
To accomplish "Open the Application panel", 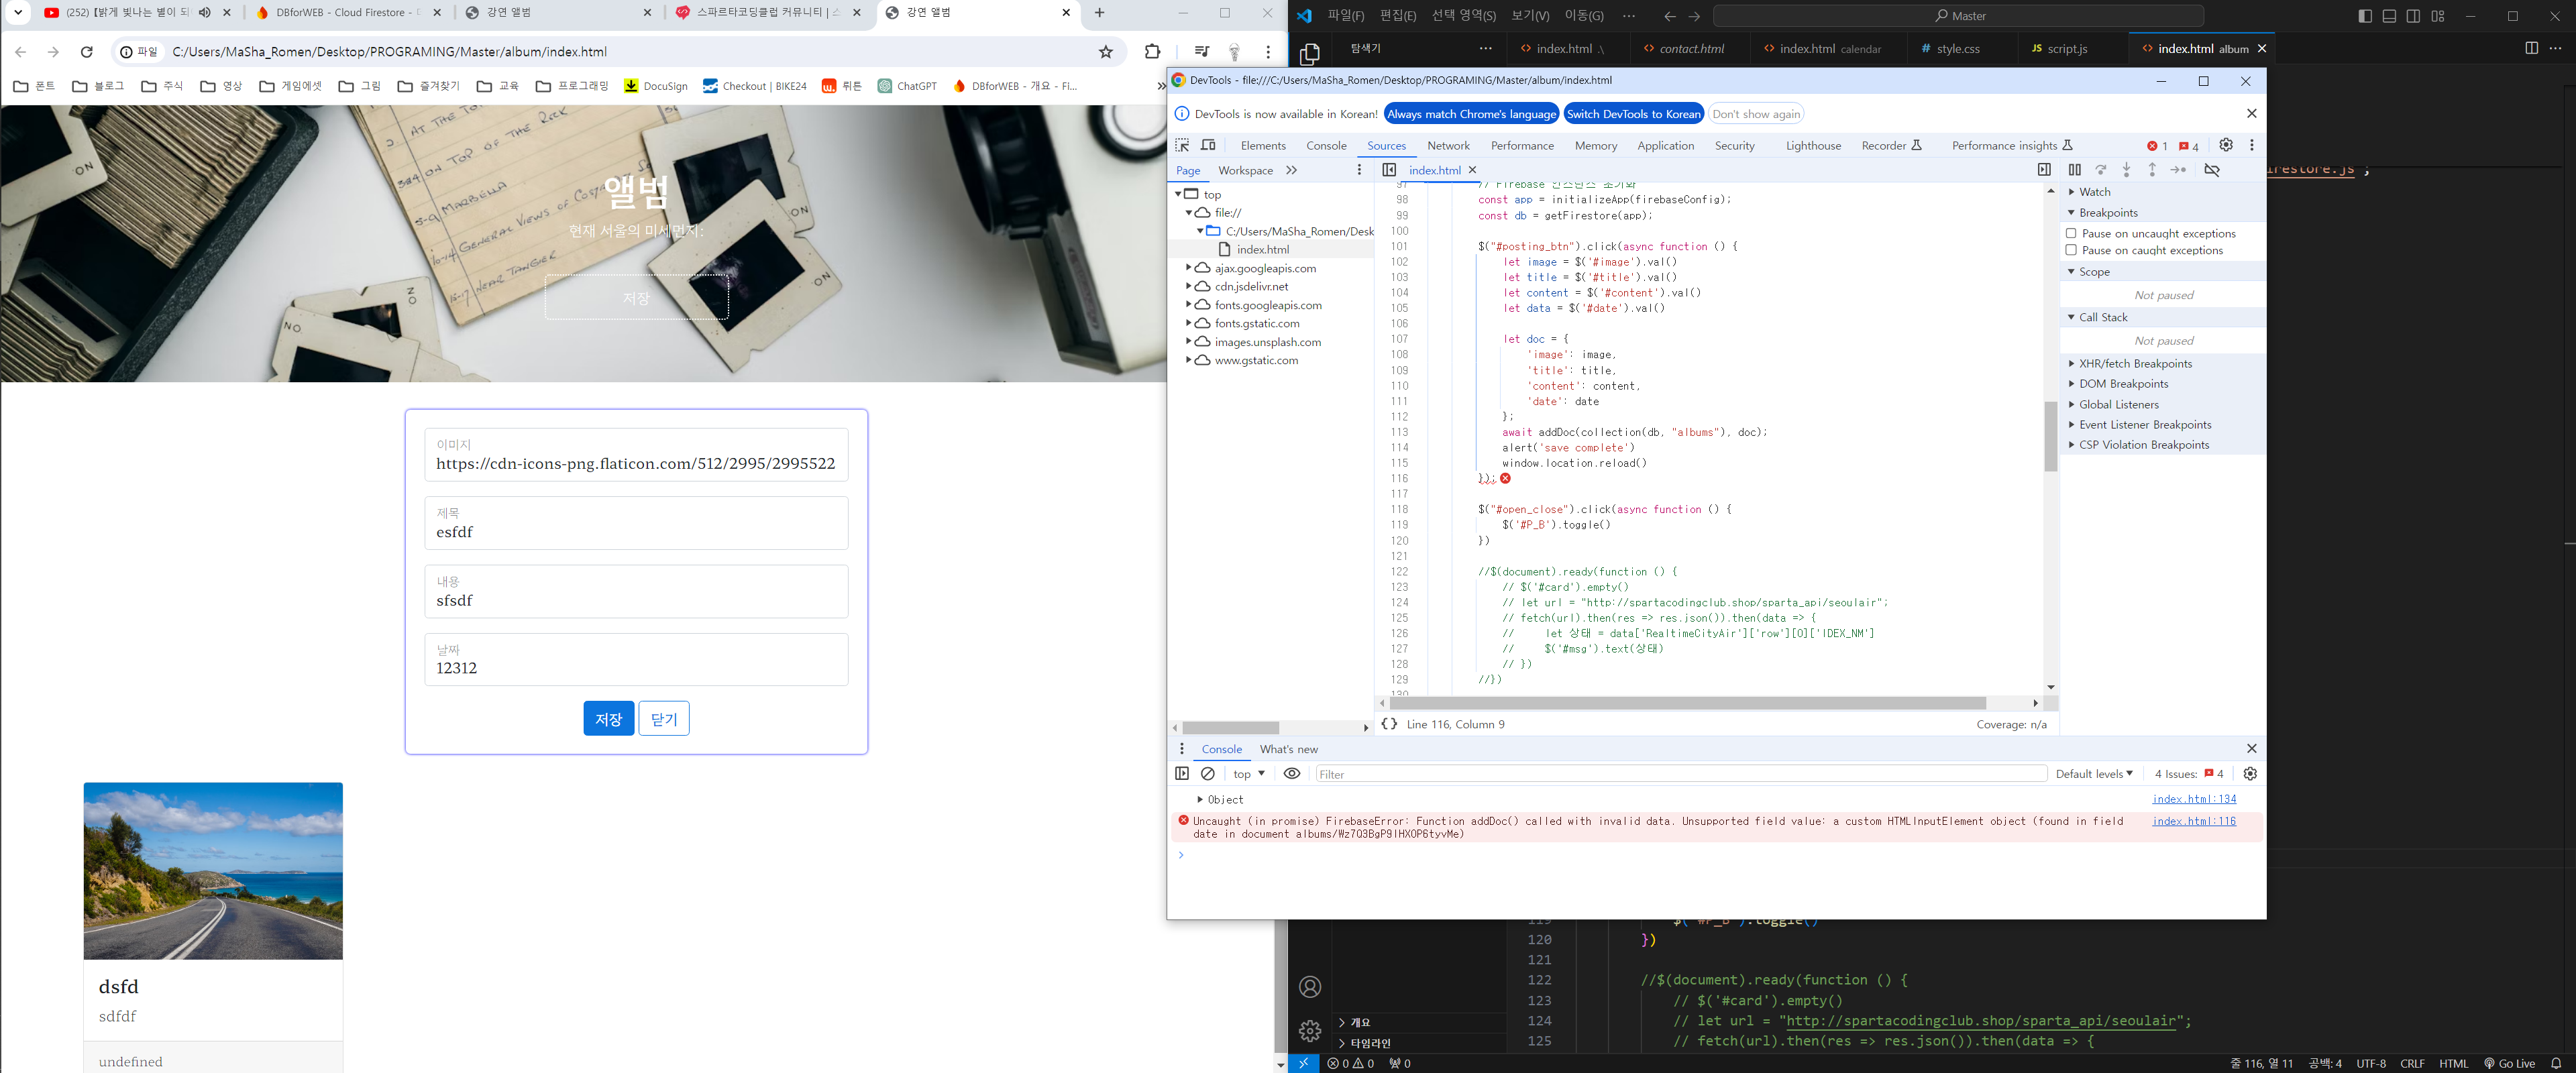I will pyautogui.click(x=1665, y=146).
